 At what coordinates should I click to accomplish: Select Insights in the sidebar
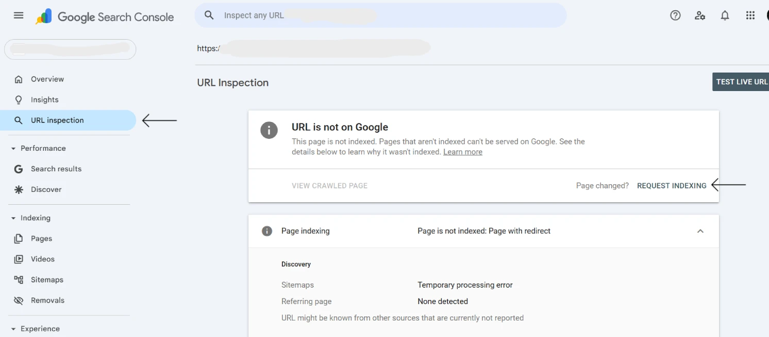click(x=44, y=99)
